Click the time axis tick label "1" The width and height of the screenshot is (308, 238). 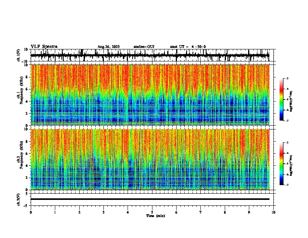click(x=55, y=212)
